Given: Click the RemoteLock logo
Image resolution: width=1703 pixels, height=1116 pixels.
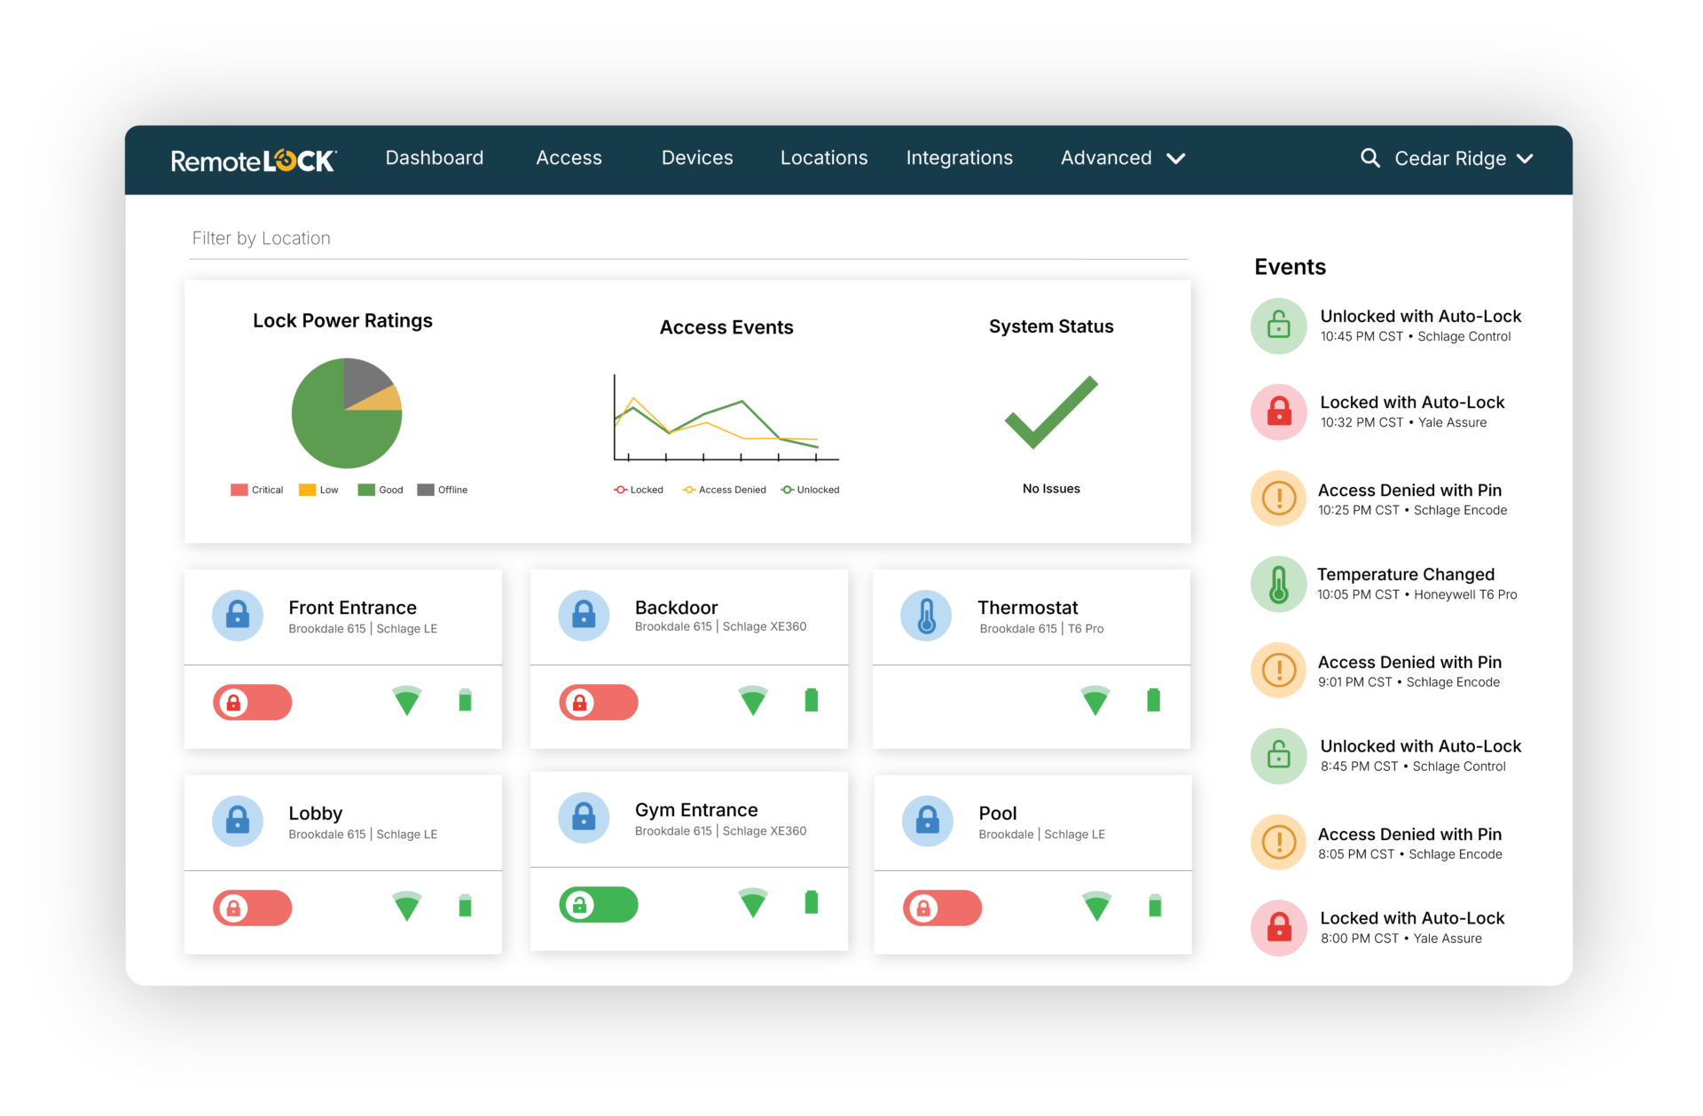Looking at the screenshot, I should point(253,160).
